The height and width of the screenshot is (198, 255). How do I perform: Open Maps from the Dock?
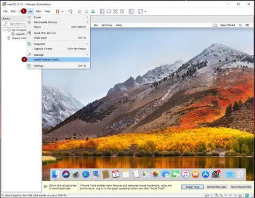pos(146,174)
